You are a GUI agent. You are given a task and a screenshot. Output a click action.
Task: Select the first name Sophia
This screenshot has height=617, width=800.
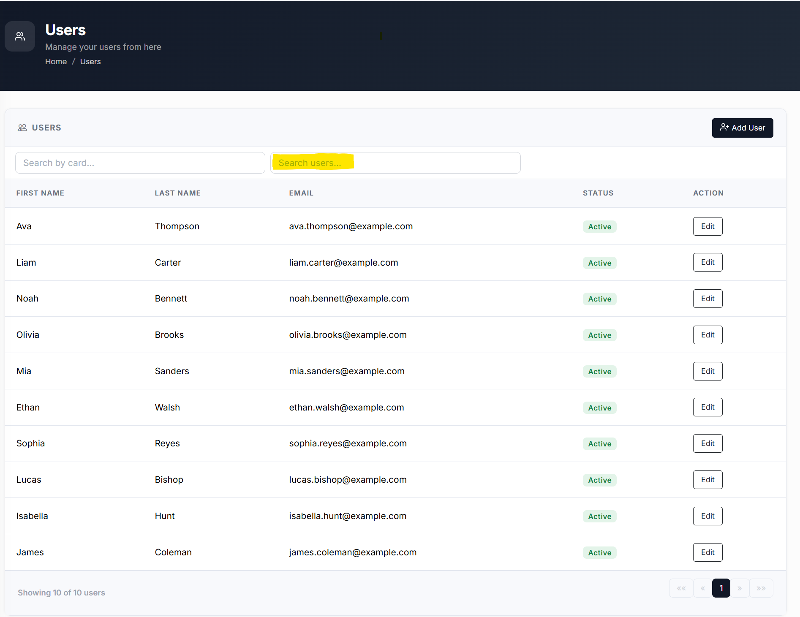[x=30, y=443]
